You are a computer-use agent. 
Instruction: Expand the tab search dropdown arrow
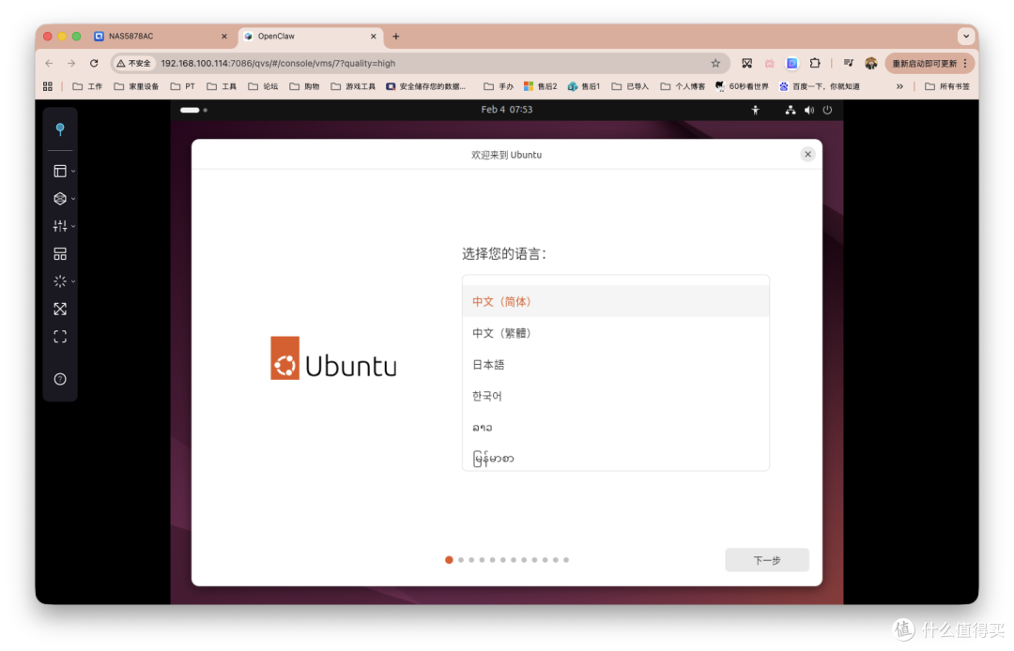coord(966,37)
